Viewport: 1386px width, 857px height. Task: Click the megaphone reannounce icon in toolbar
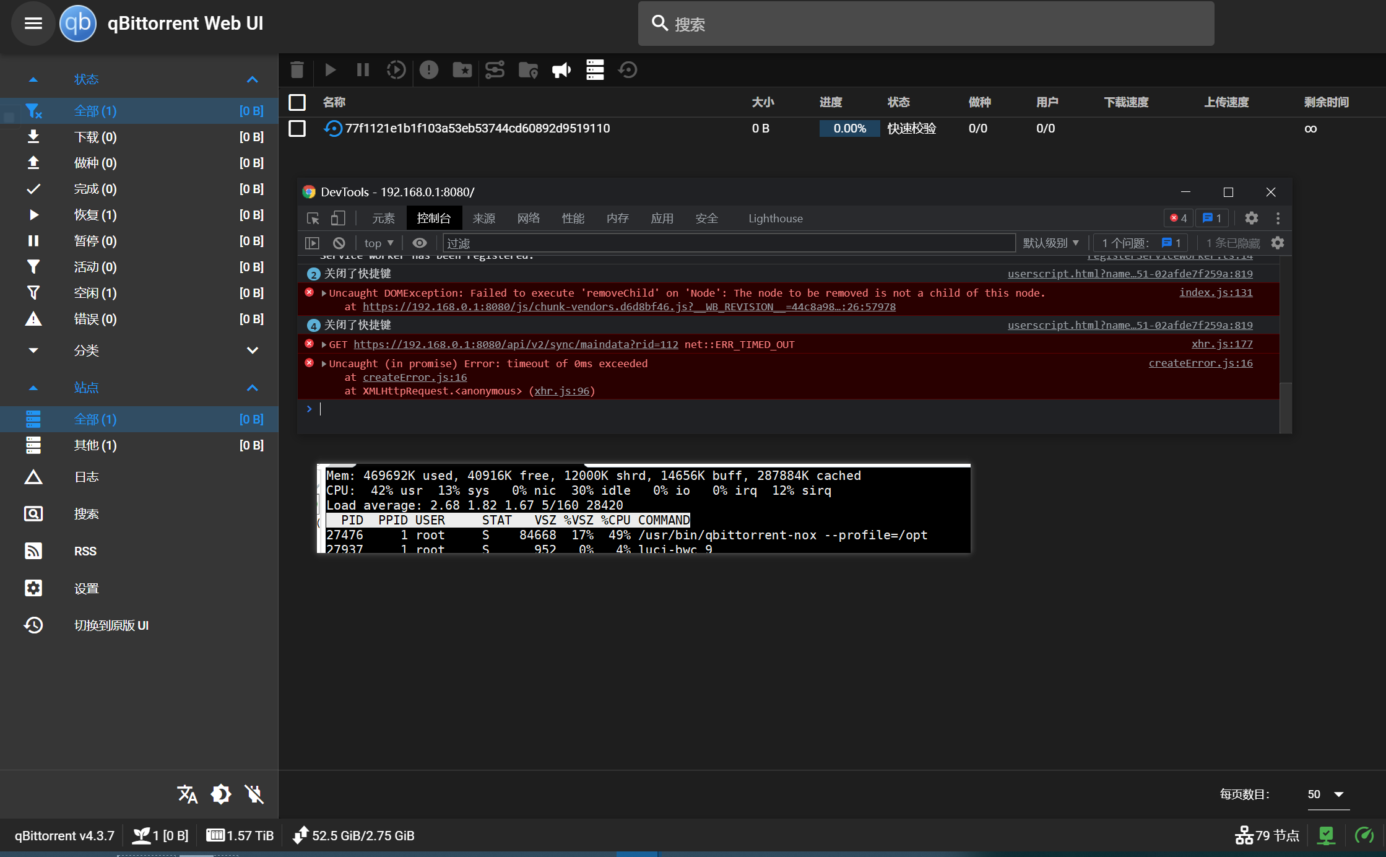561,70
